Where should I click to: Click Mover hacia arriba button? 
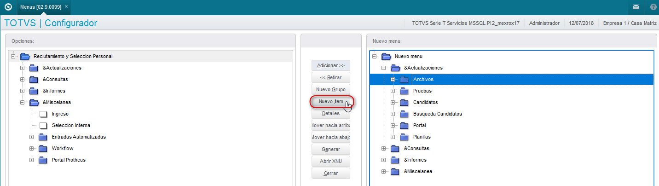coord(331,125)
